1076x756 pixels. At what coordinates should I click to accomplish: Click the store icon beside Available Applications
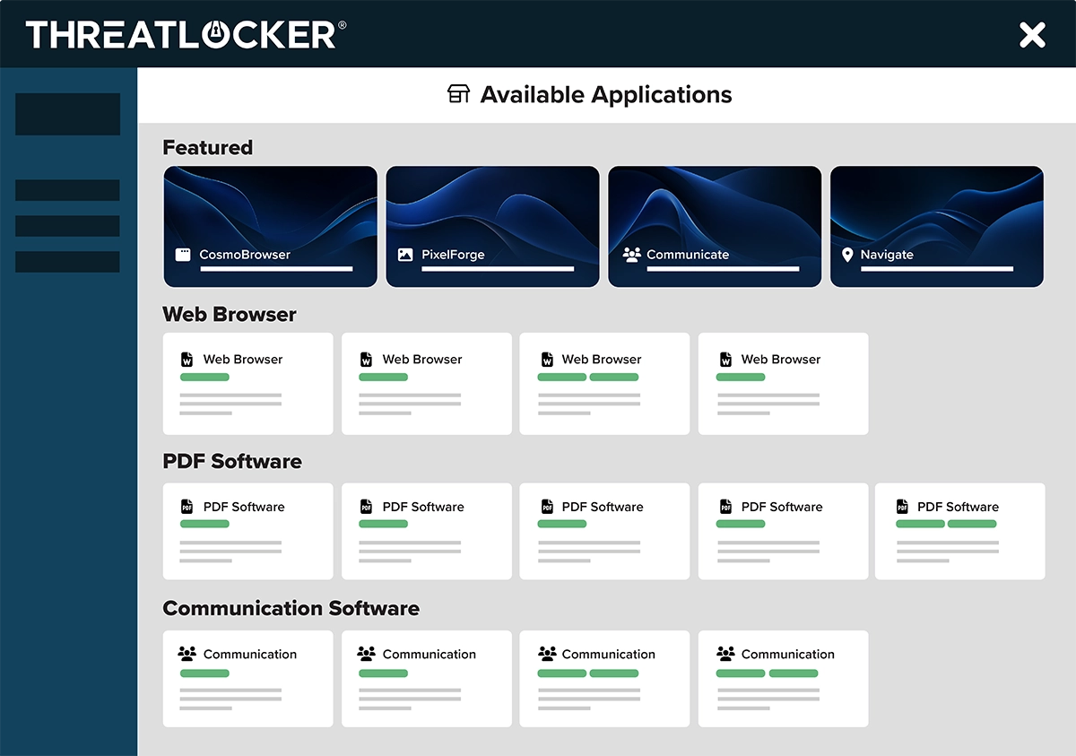pyautogui.click(x=458, y=94)
